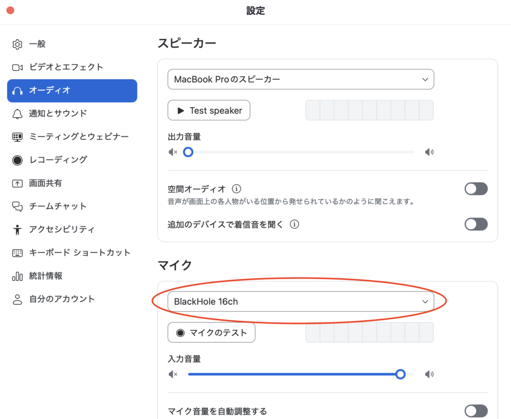This screenshot has width=511, height=419.
Task: Close the 設定 window with red button
Action: point(10,10)
